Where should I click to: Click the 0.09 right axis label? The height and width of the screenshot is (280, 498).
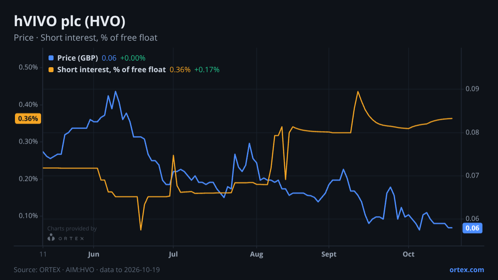coord(472,89)
